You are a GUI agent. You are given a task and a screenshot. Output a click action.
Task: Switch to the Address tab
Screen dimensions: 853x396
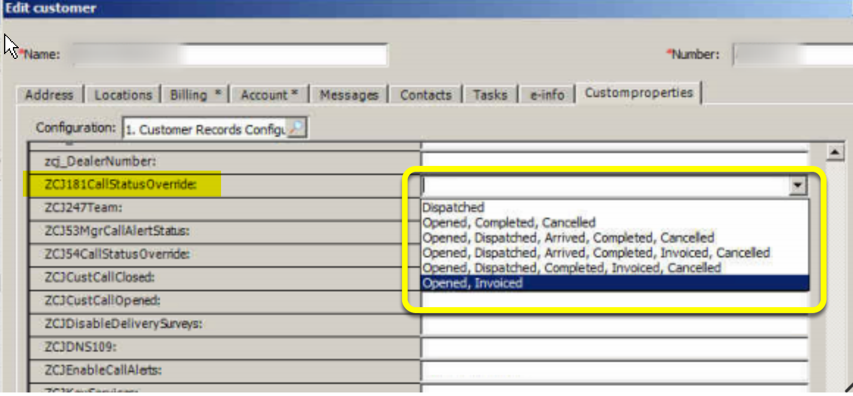[x=49, y=95]
